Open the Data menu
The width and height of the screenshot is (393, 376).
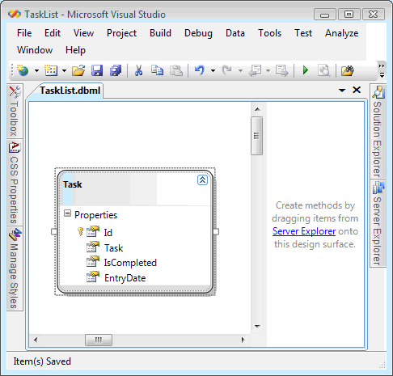(x=235, y=33)
